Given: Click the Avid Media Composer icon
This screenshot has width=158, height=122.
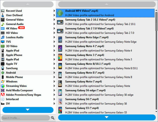Looking at the screenshot, I should coord(3,90).
